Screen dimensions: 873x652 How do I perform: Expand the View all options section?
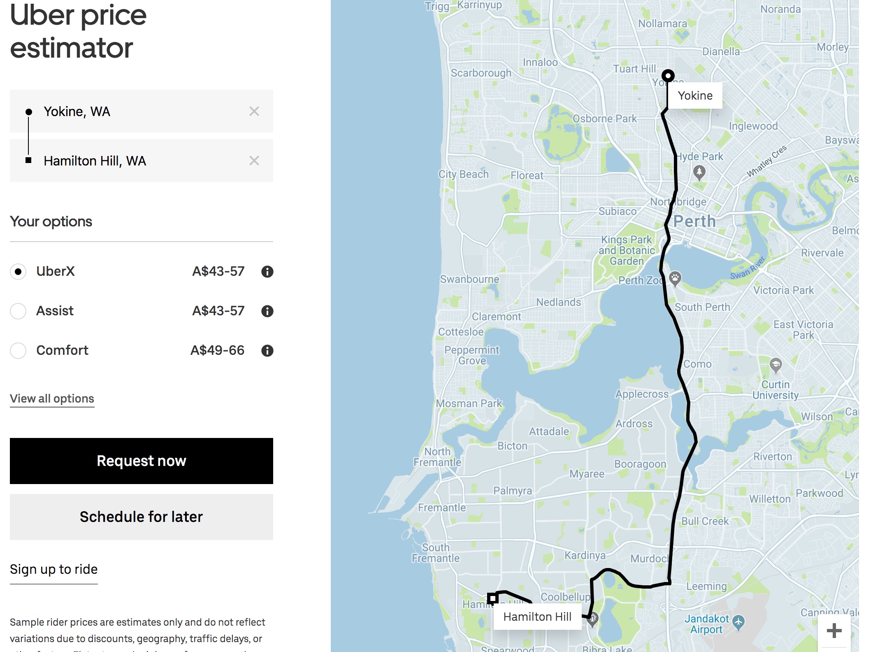pos(52,398)
